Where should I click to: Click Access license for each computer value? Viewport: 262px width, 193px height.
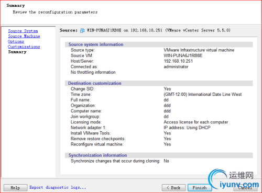pos(196,122)
